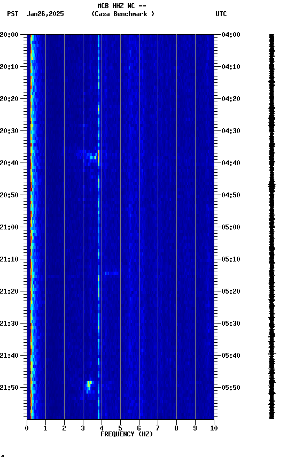Click frequency axis tick label "0"

[27, 428]
